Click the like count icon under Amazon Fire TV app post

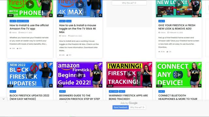(17, 48)
